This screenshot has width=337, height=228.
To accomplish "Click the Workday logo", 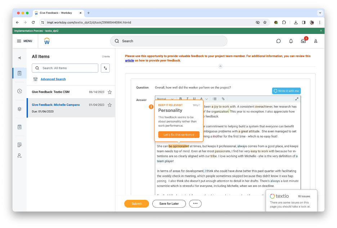I will [x=47, y=41].
